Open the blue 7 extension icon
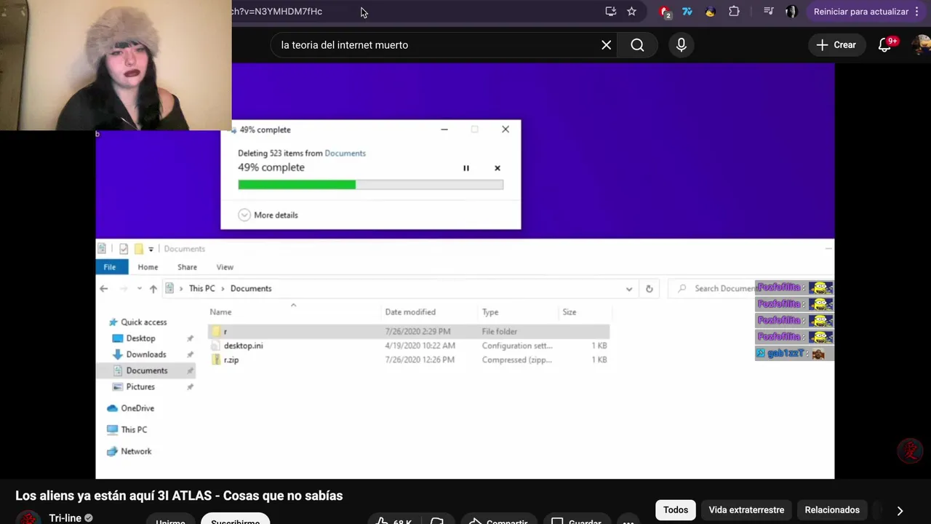This screenshot has height=524, width=931. pyautogui.click(x=687, y=12)
